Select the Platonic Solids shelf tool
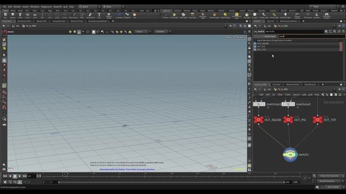Viewport: 346px width, 194px height. (x=109, y=16)
